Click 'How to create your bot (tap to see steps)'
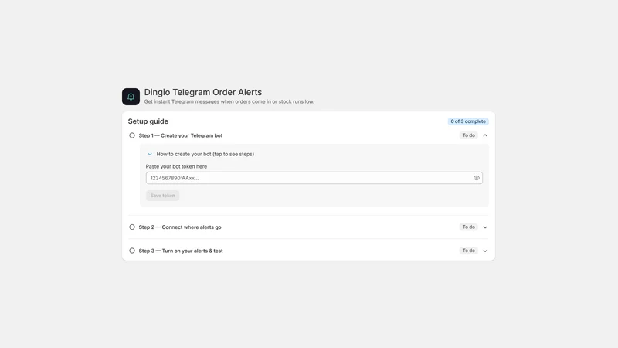 [x=205, y=154]
